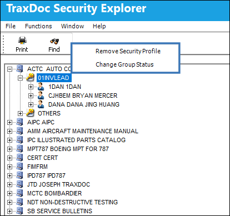Click the key icon beside 01INVLEAD
This screenshot has width=230, height=216.
coord(30,77)
